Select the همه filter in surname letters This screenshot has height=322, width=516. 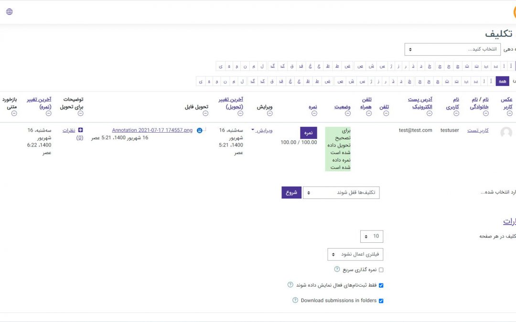click(502, 81)
